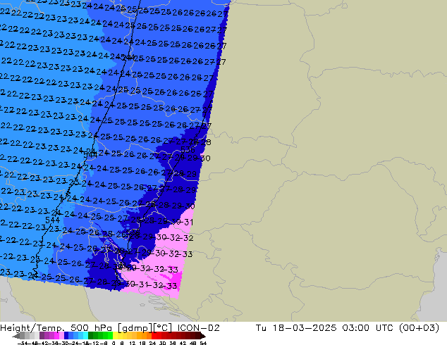Image resolution: width=447 pixels, height=345 pixels.
Task: Click the darkest green swatch in the legend
Action: pyautogui.click(x=91, y=336)
